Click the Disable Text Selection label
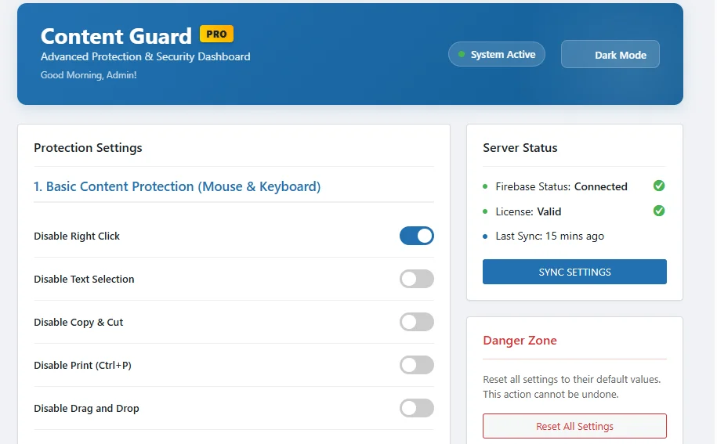717x444 pixels. pos(84,279)
